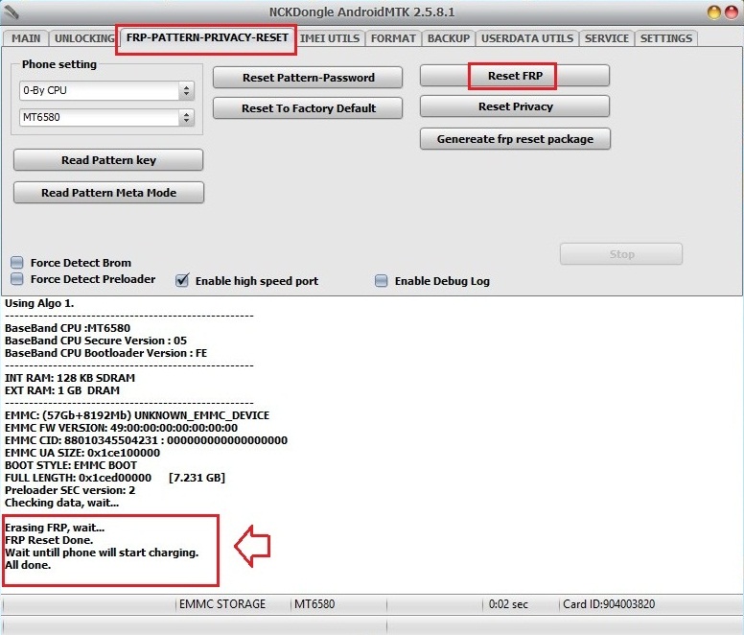Click the '0:02 sec' status bar timer
This screenshot has height=635, width=744.
click(x=508, y=604)
